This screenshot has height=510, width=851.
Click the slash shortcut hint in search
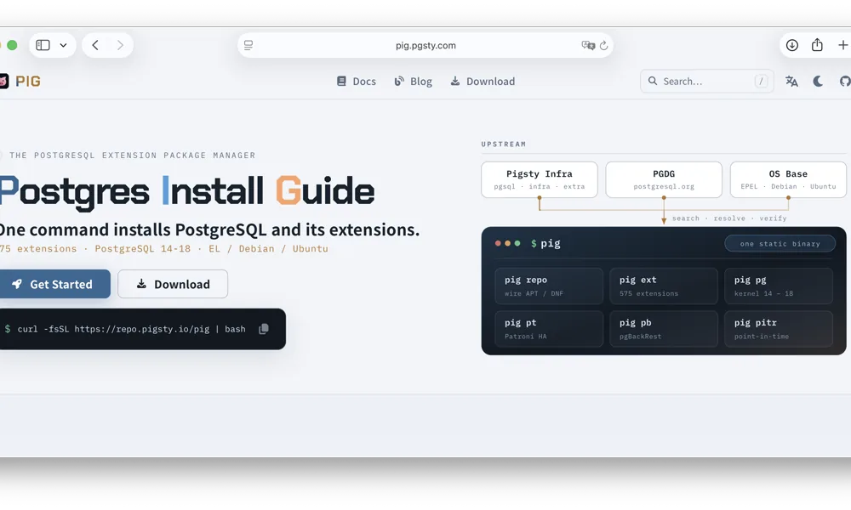[x=762, y=82]
